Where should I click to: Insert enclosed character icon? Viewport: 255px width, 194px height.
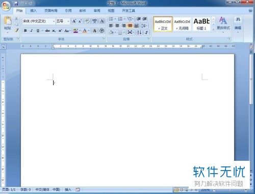pyautogui.click(x=102, y=31)
